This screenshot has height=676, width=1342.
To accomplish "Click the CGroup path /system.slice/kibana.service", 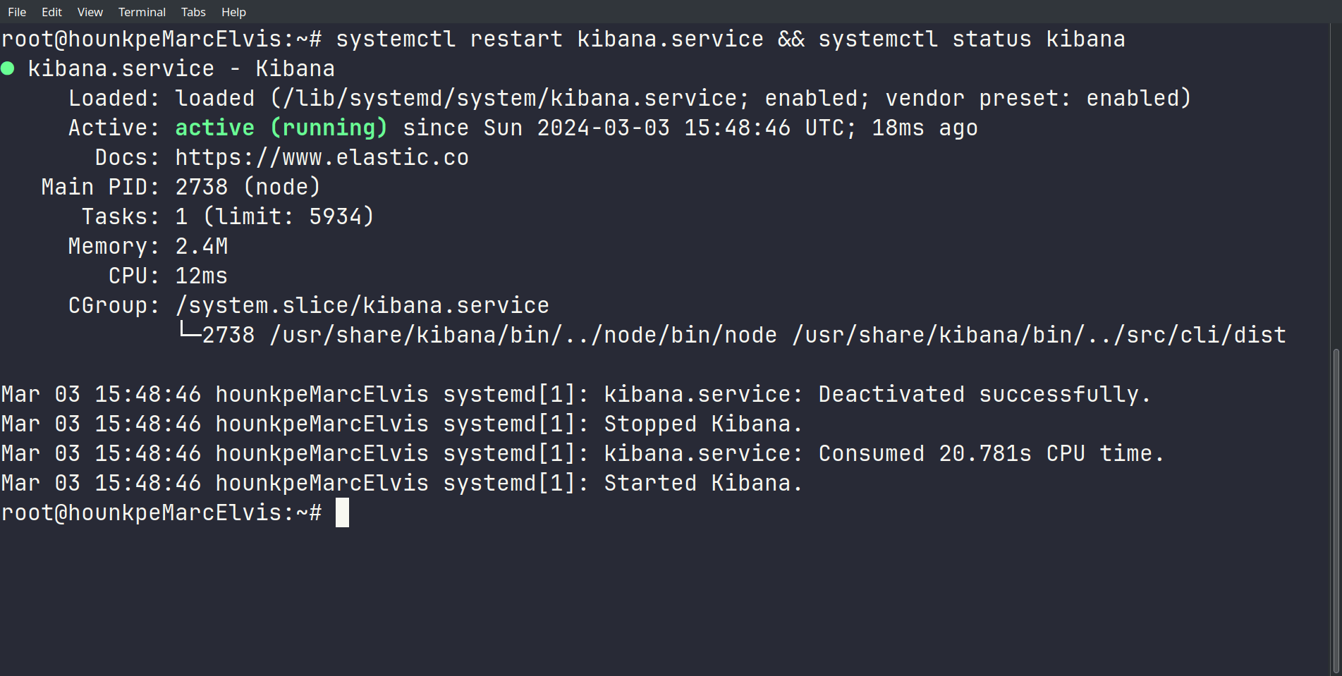I will click(362, 305).
